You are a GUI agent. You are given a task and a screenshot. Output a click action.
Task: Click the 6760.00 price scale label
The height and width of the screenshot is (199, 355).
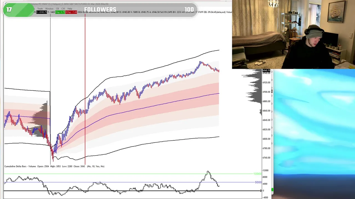point(266,158)
